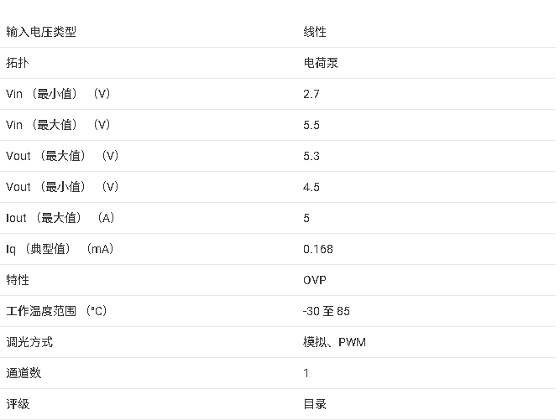Click the Iq（典型值）(mA) label

60,249
